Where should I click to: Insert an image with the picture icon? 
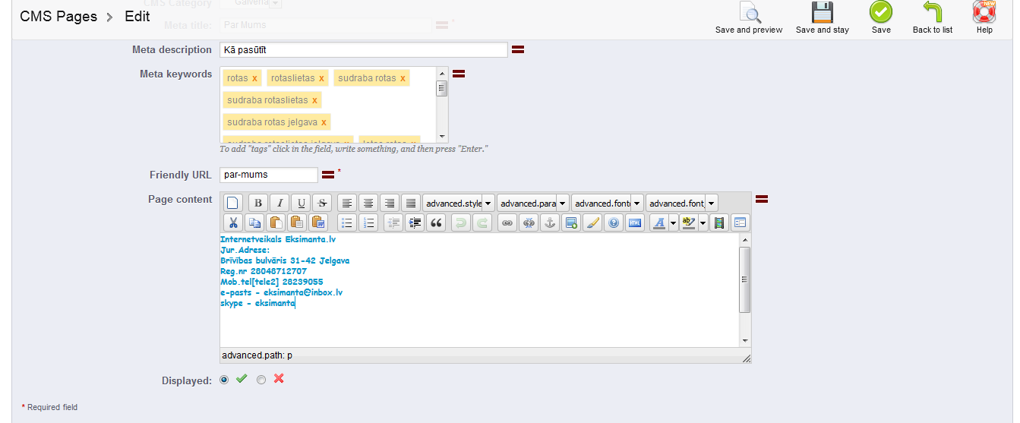[571, 223]
